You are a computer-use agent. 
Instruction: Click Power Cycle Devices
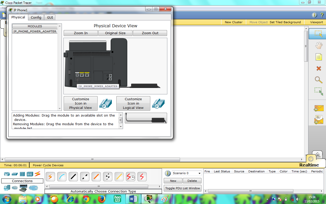[48, 165]
